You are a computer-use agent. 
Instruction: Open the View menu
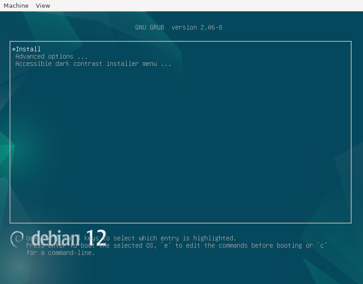pos(43,5)
